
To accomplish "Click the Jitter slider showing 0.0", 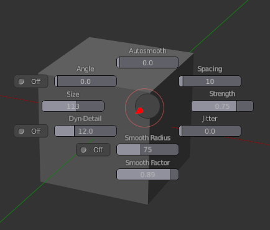I will [210, 131].
